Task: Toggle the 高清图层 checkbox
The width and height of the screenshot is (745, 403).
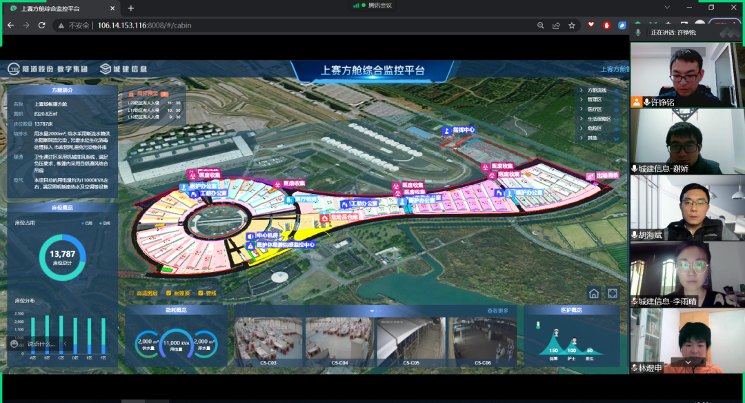Action: click(132, 293)
